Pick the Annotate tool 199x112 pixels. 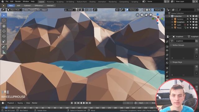click(x=4, y=47)
